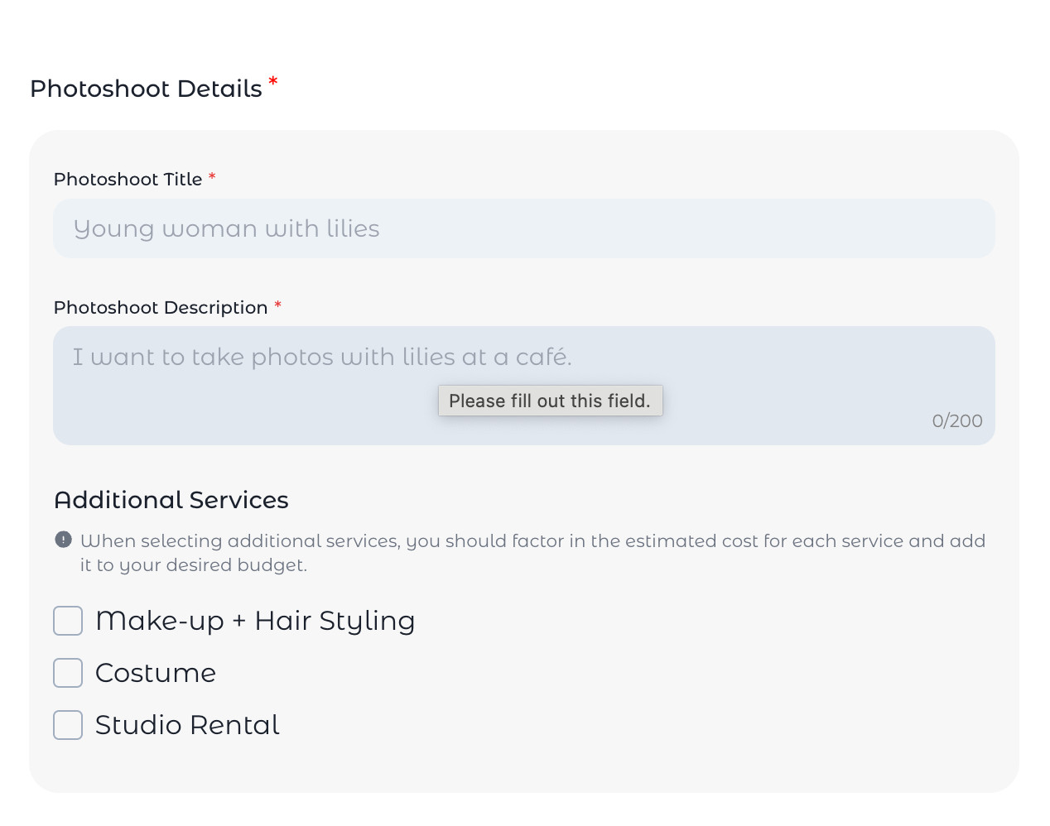
Task: Click the 'Costume' option label
Action: pos(156,673)
